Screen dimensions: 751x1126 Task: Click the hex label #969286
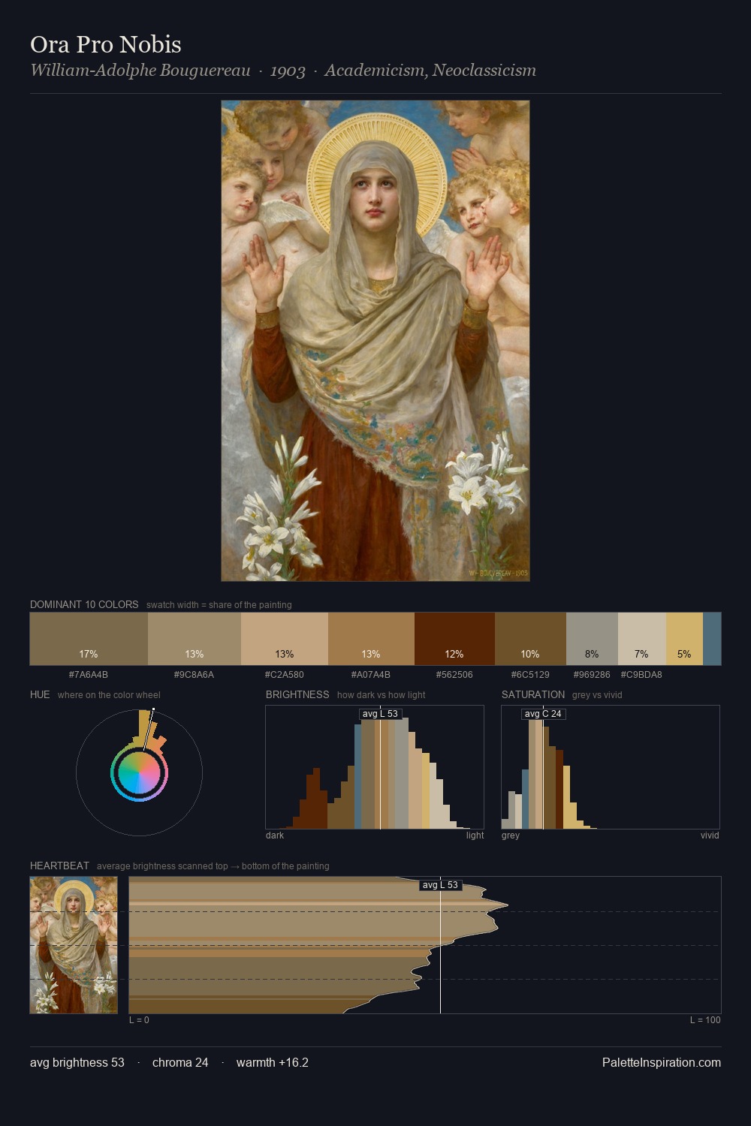click(592, 675)
